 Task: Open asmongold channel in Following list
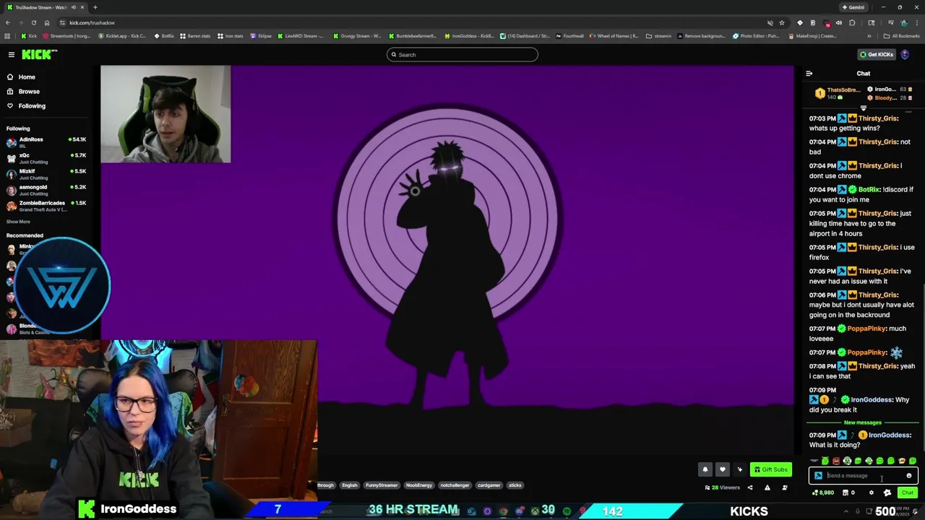click(x=46, y=189)
